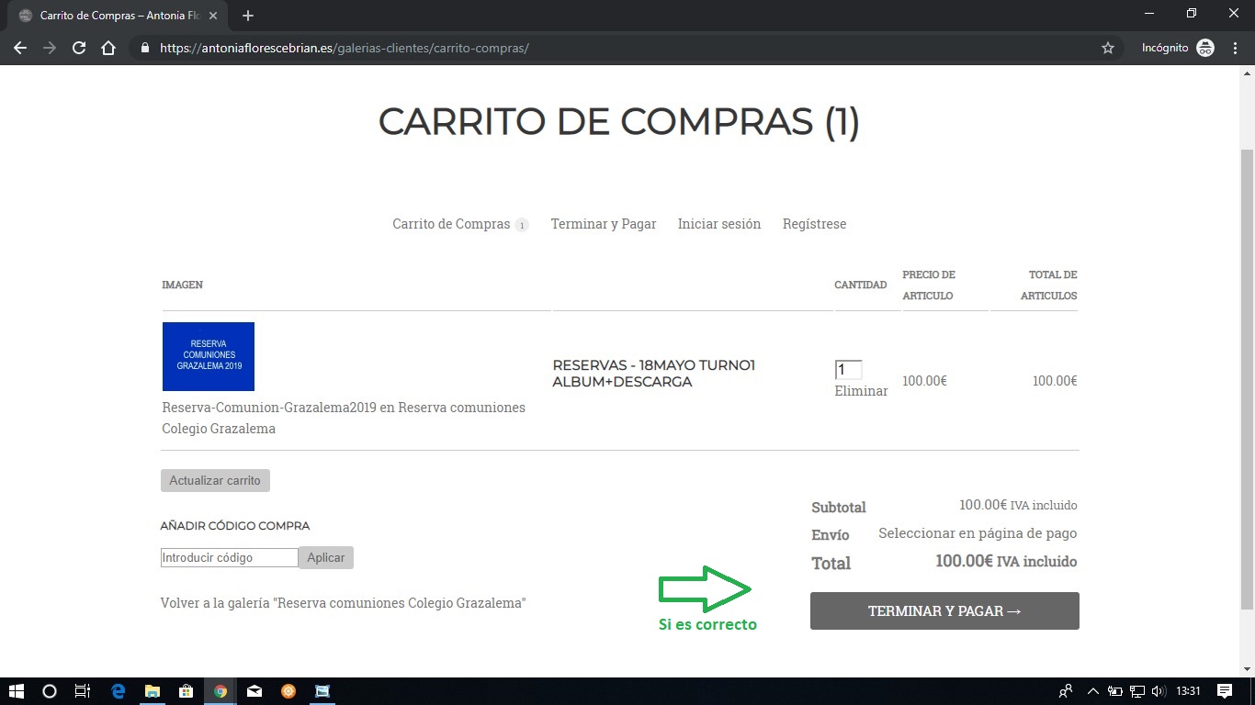Go to browser home page icon
The height and width of the screenshot is (705, 1255).
tap(108, 48)
